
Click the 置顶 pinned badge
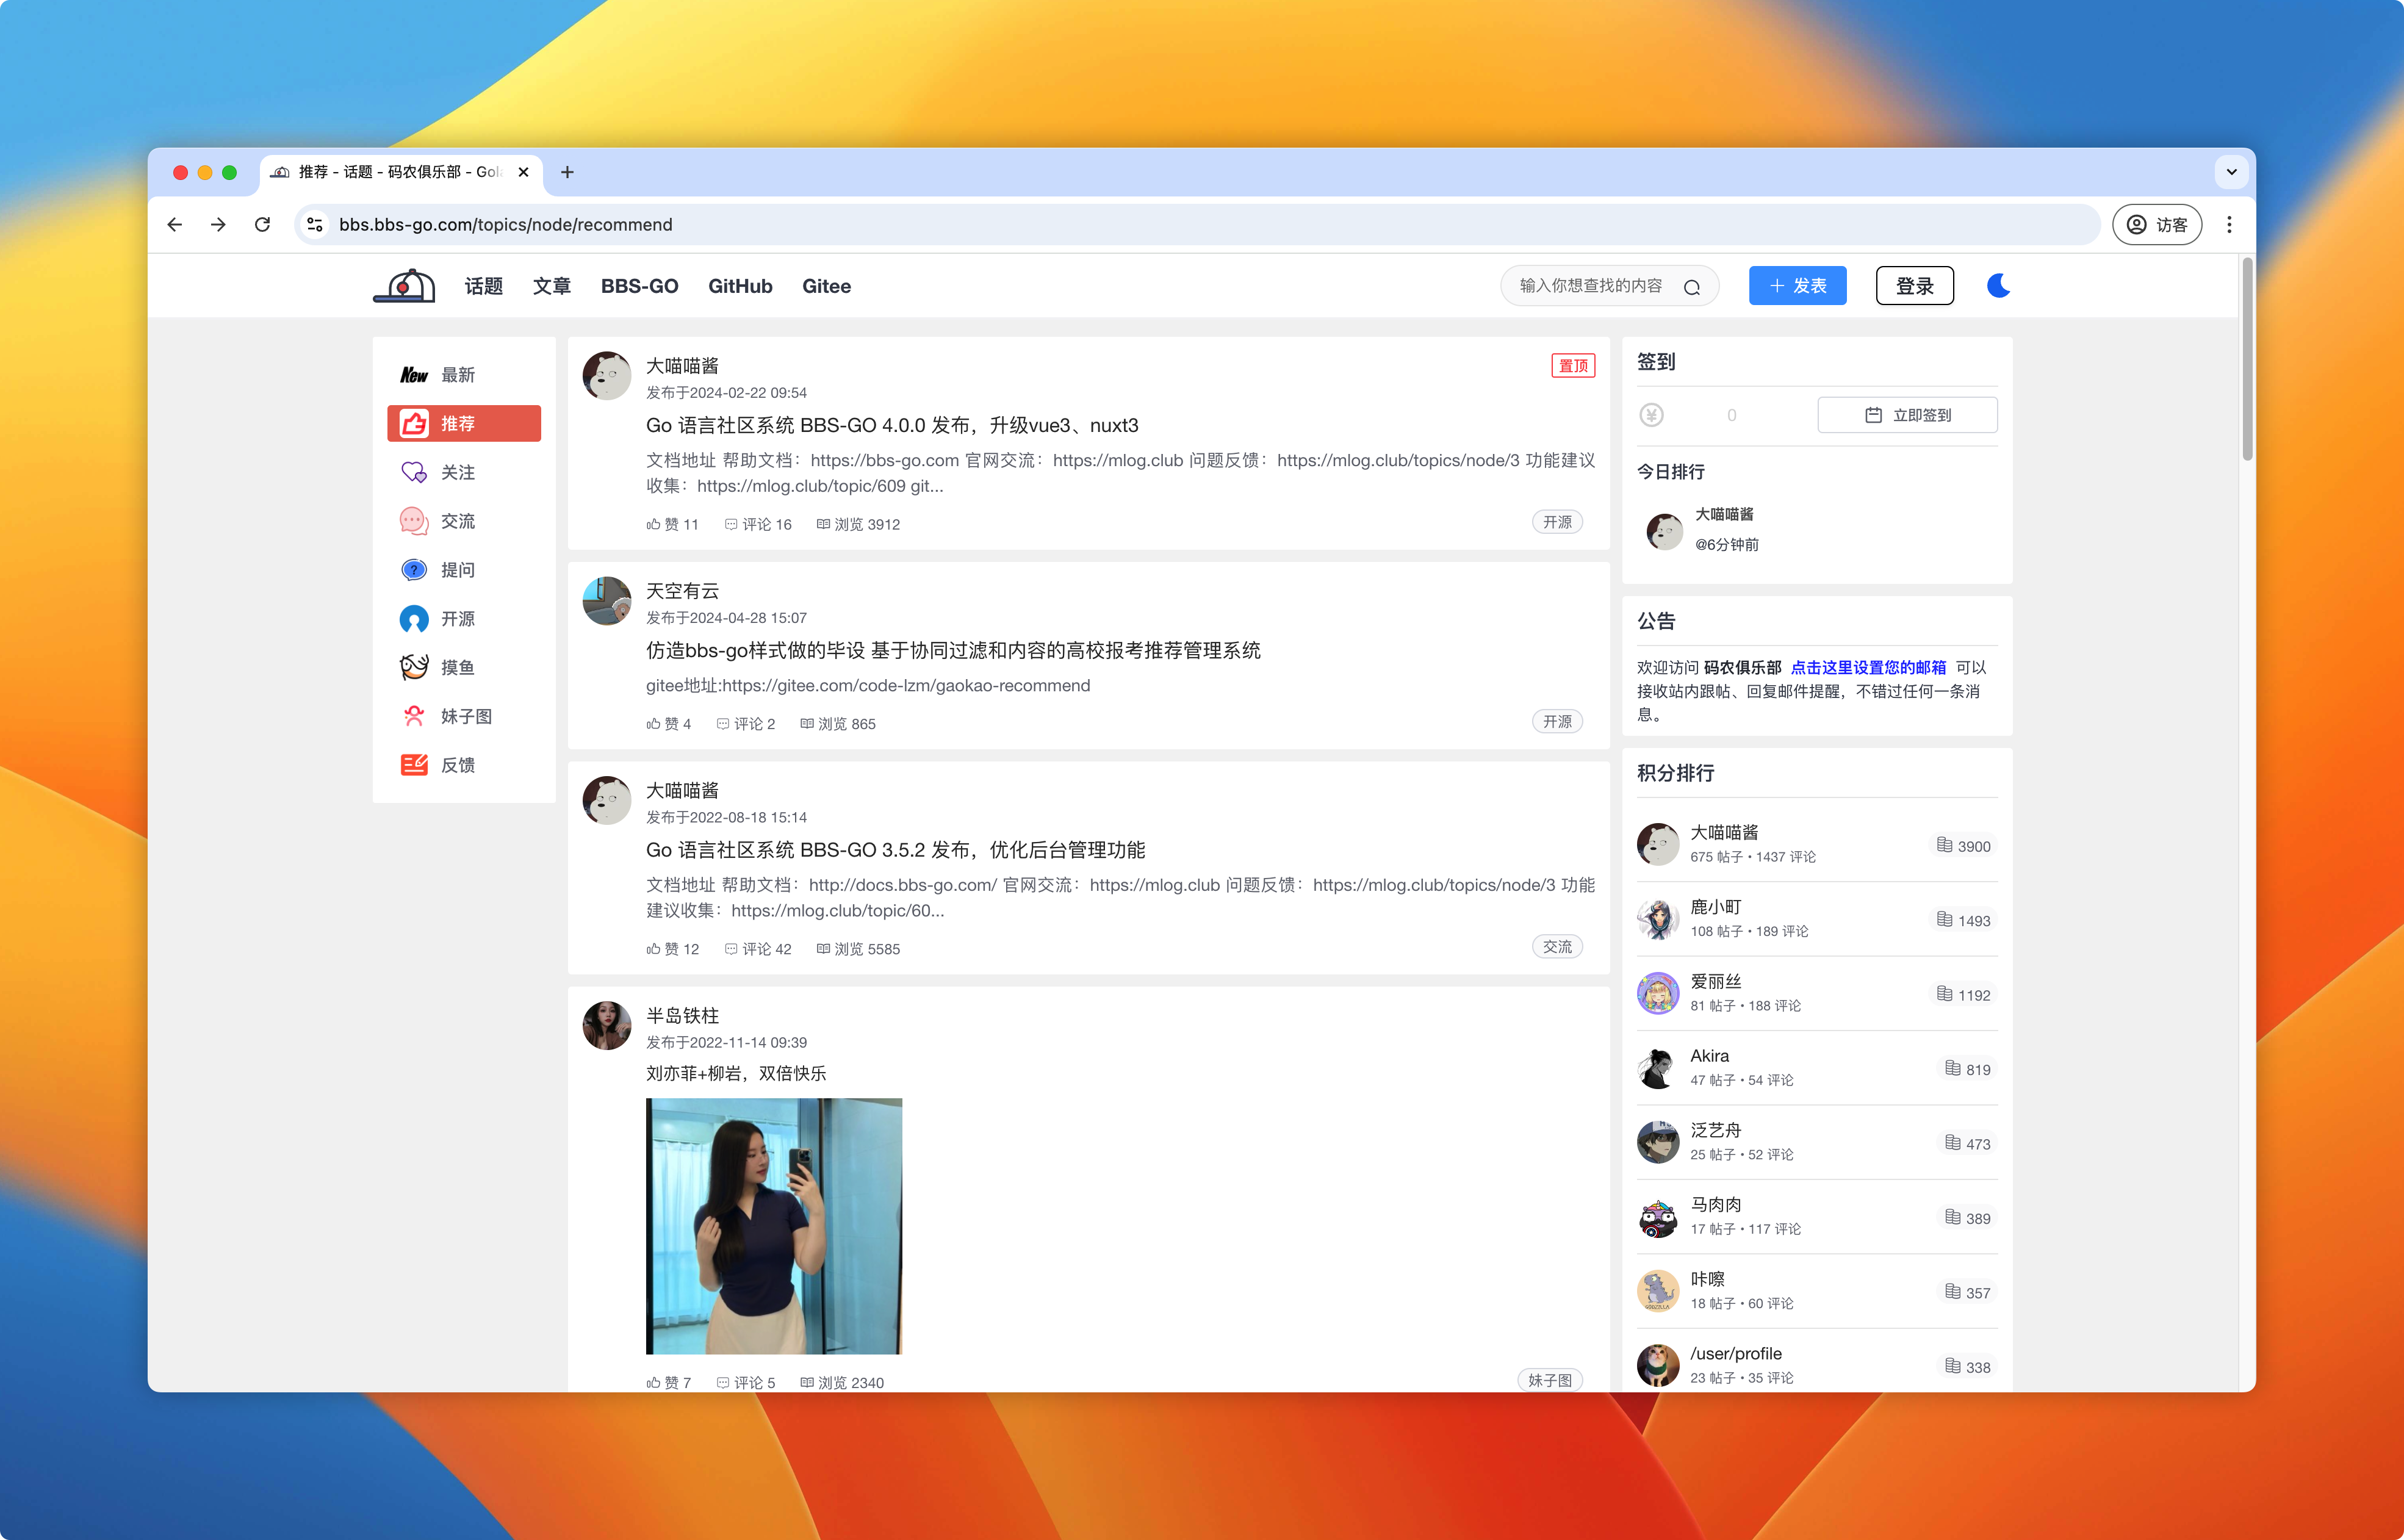click(x=1573, y=366)
